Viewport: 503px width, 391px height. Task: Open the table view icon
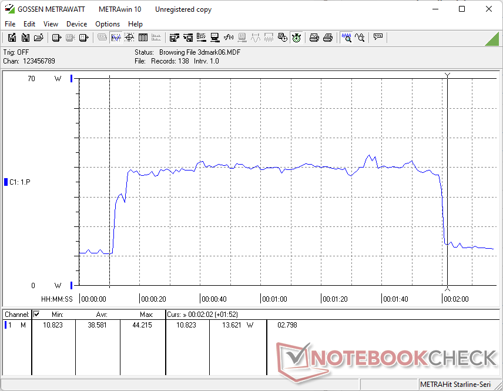point(142,38)
